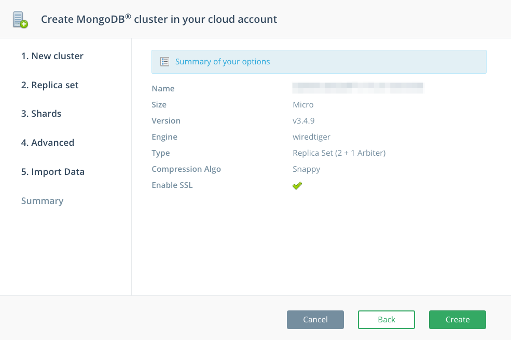Click the Micro size value

pos(303,105)
